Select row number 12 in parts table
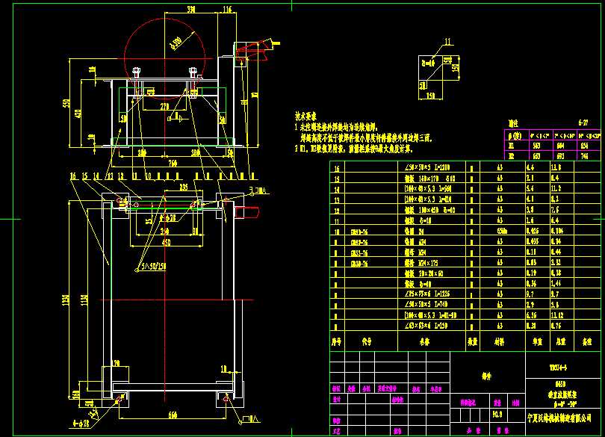Image resolution: width=605 pixels, height=437 pixels. [x=337, y=211]
